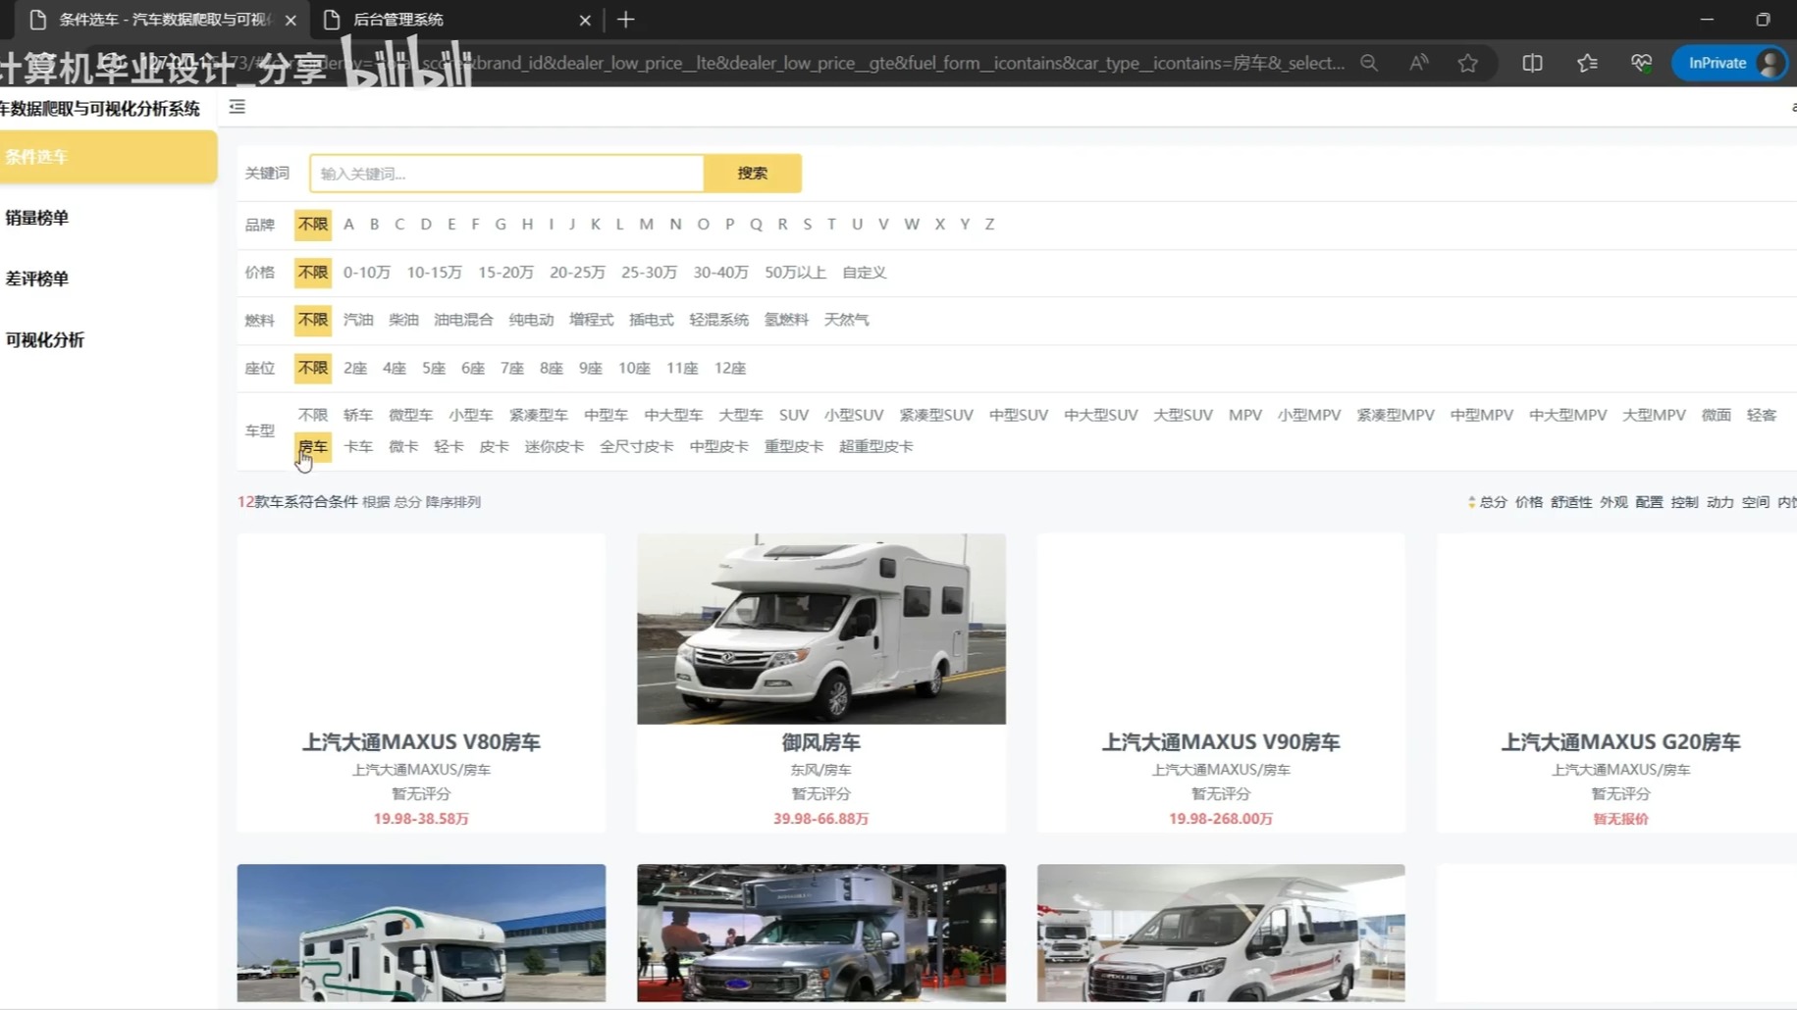1797x1010 pixels.
Task: Open split screen icon in browser toolbar
Action: (x=1532, y=63)
